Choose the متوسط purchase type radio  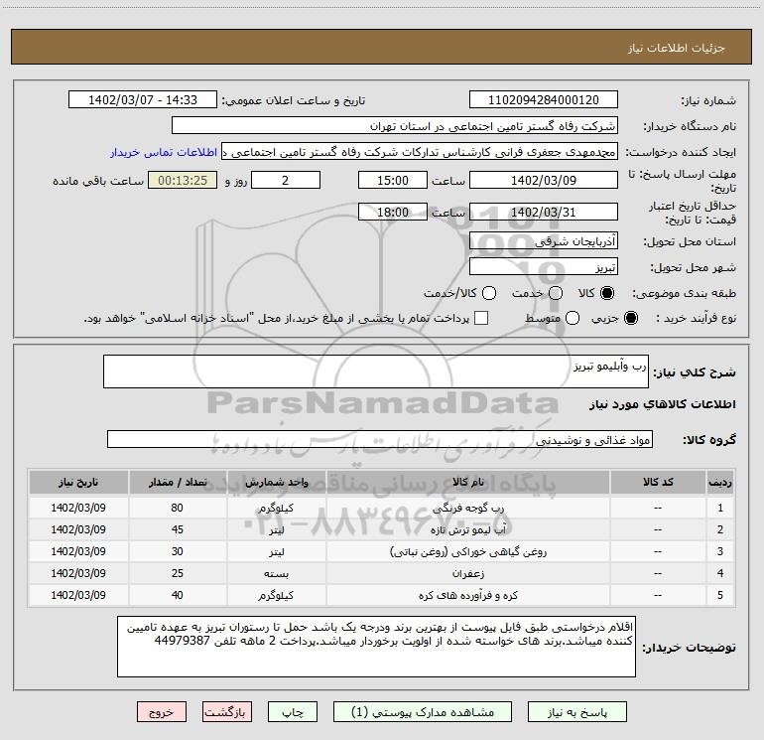(x=573, y=318)
